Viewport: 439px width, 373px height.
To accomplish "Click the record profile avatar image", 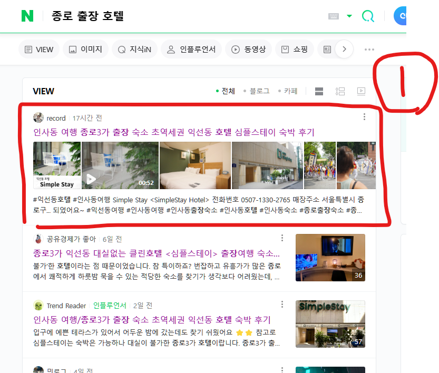I will [x=38, y=117].
